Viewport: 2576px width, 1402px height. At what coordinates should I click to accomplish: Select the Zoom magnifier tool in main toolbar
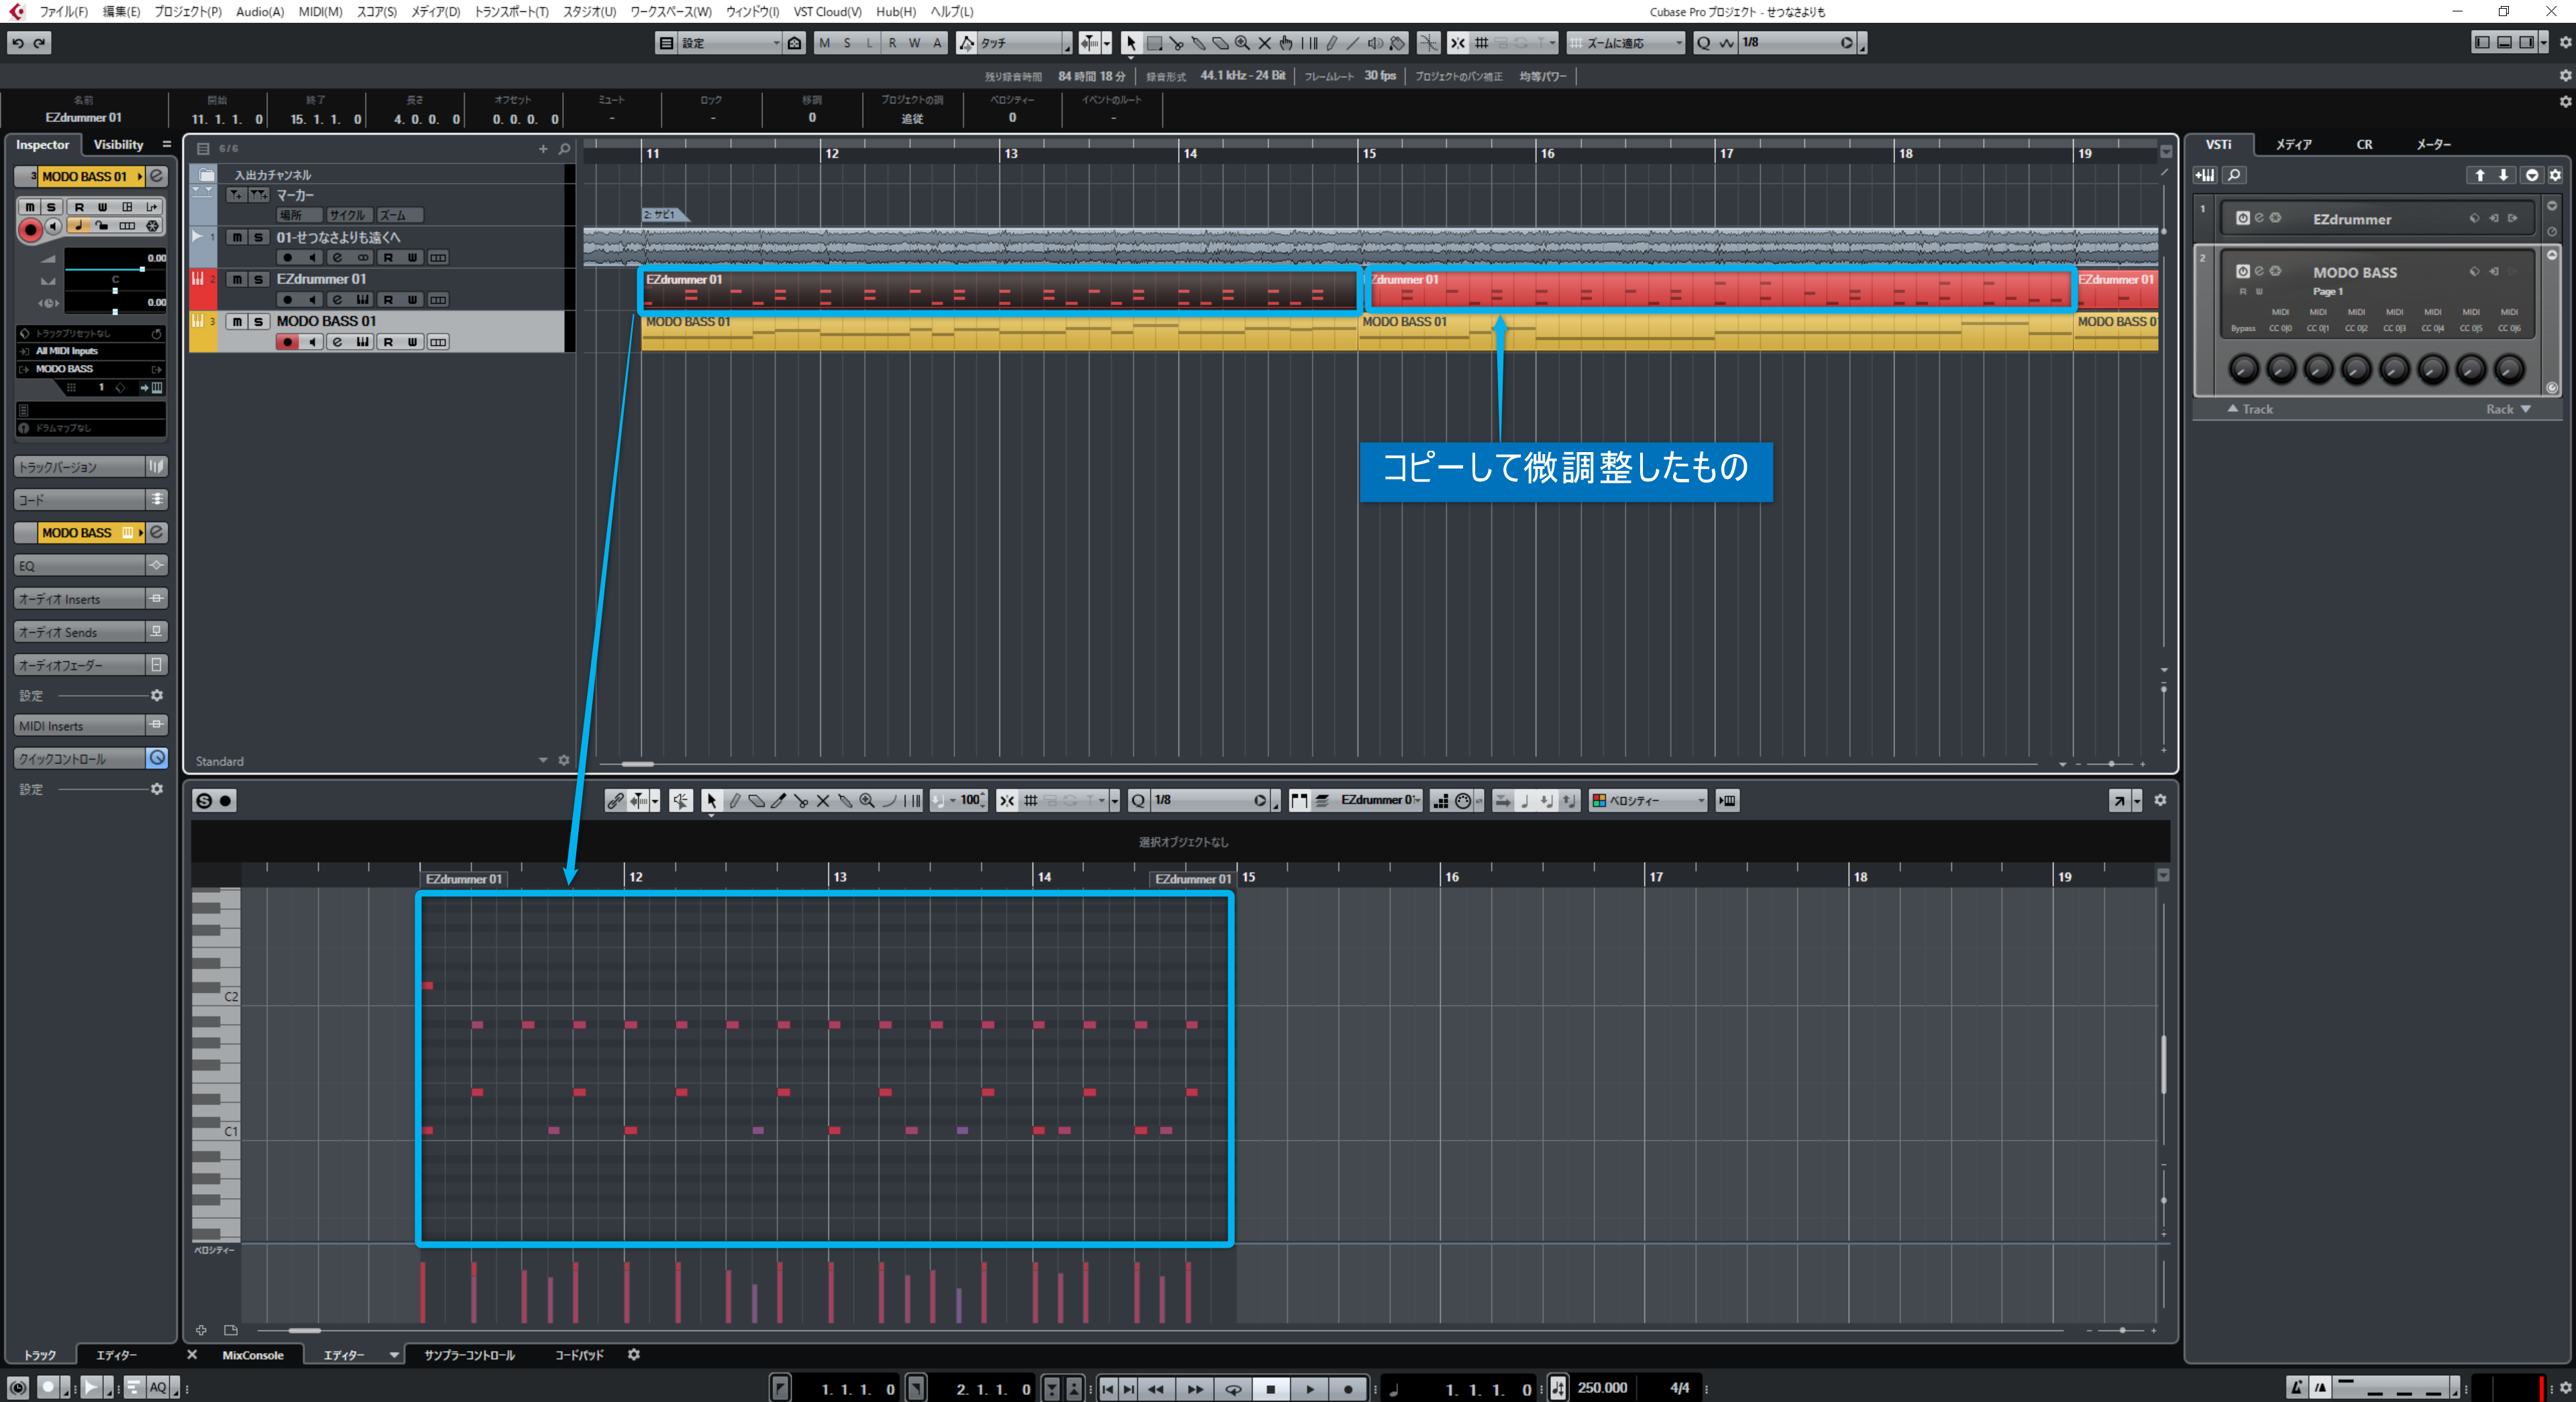1242,43
